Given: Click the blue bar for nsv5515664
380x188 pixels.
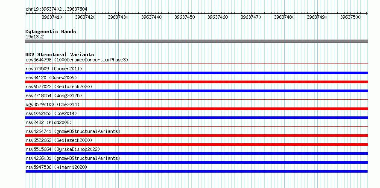Looking at the screenshot, I should point(196,153).
